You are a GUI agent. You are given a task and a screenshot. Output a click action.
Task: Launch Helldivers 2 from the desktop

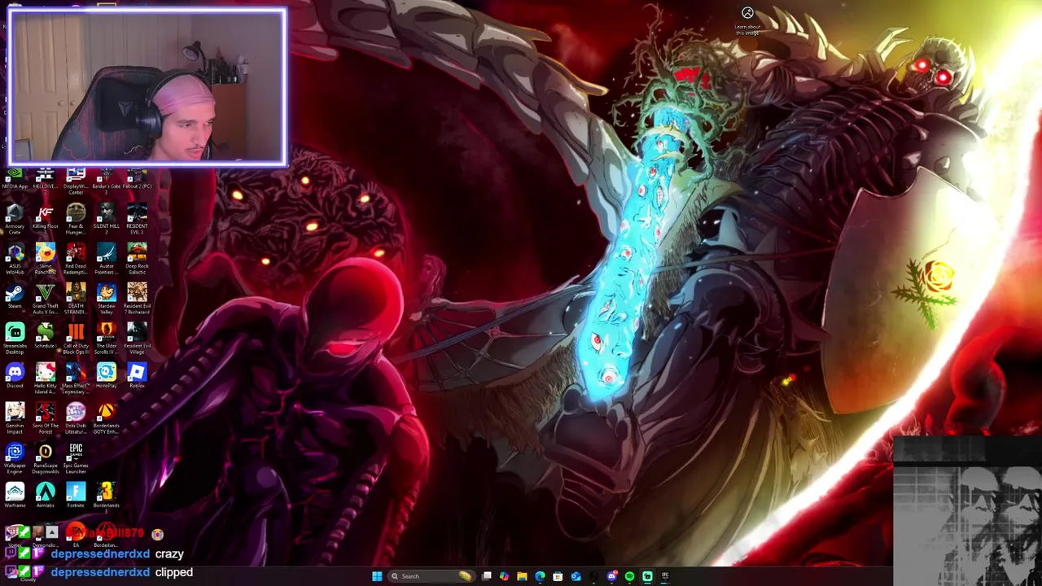tap(46, 180)
